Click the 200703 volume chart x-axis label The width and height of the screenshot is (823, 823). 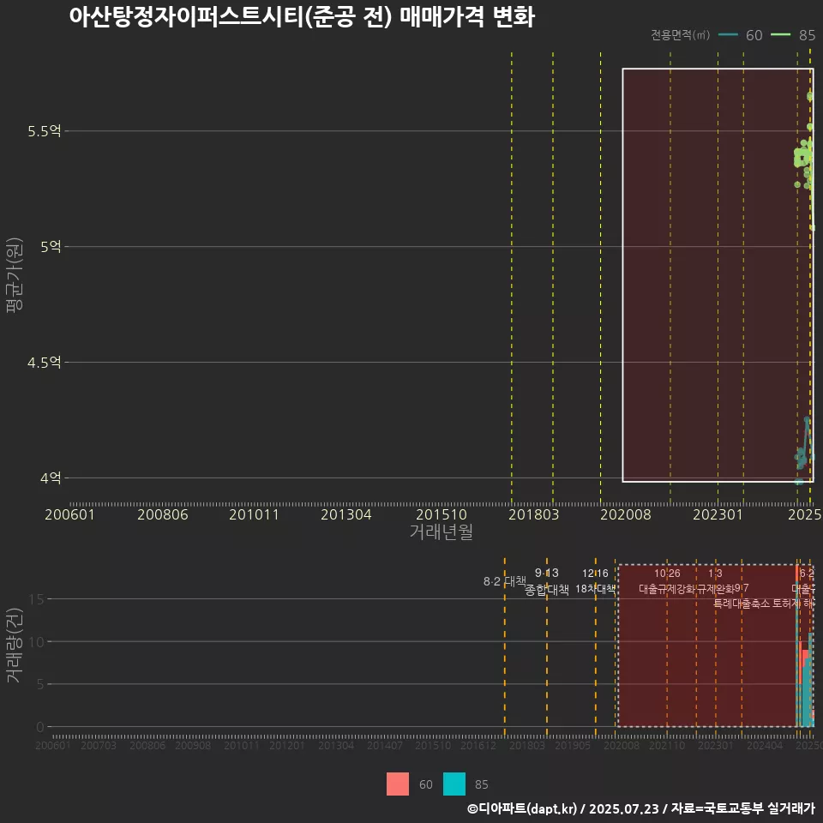[98, 745]
